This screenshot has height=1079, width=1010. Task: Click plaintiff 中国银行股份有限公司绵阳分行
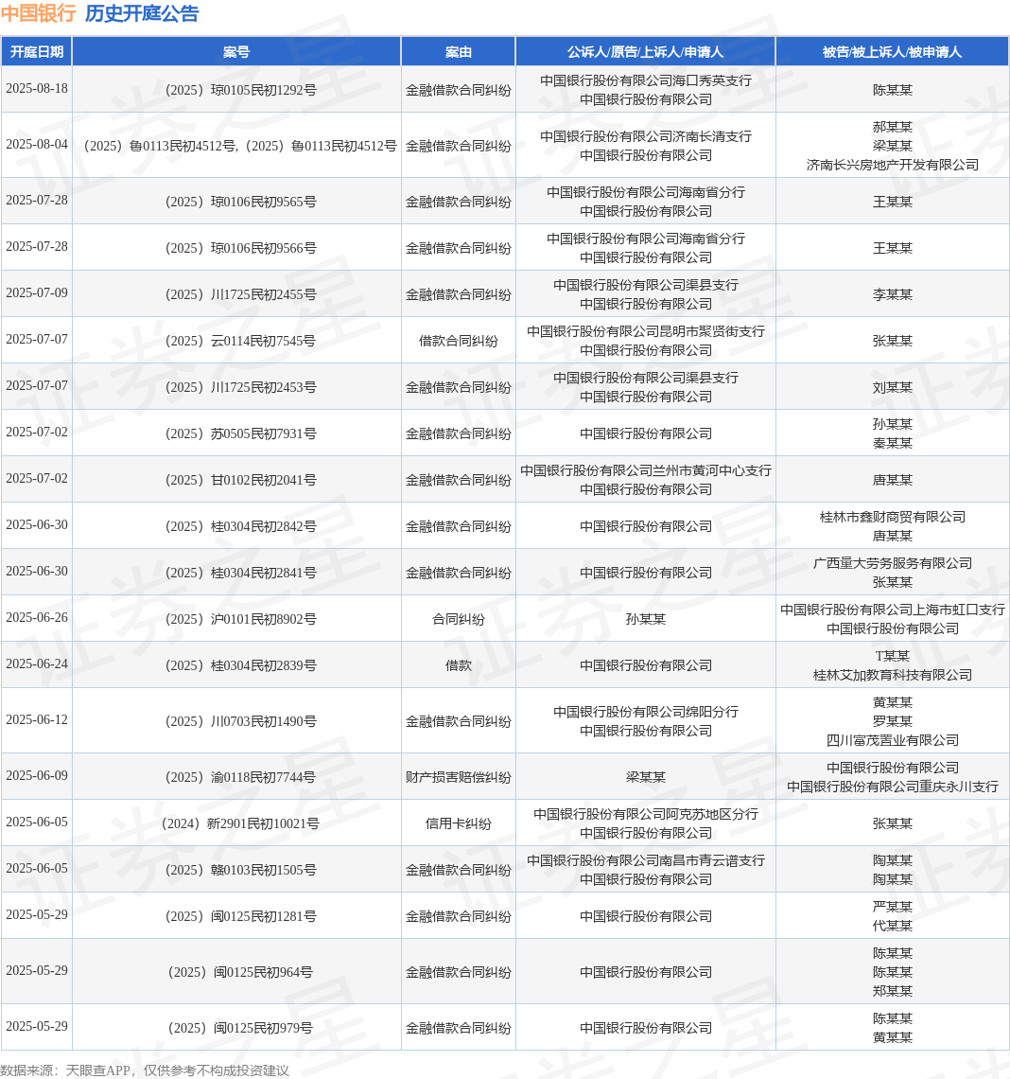[x=646, y=712]
